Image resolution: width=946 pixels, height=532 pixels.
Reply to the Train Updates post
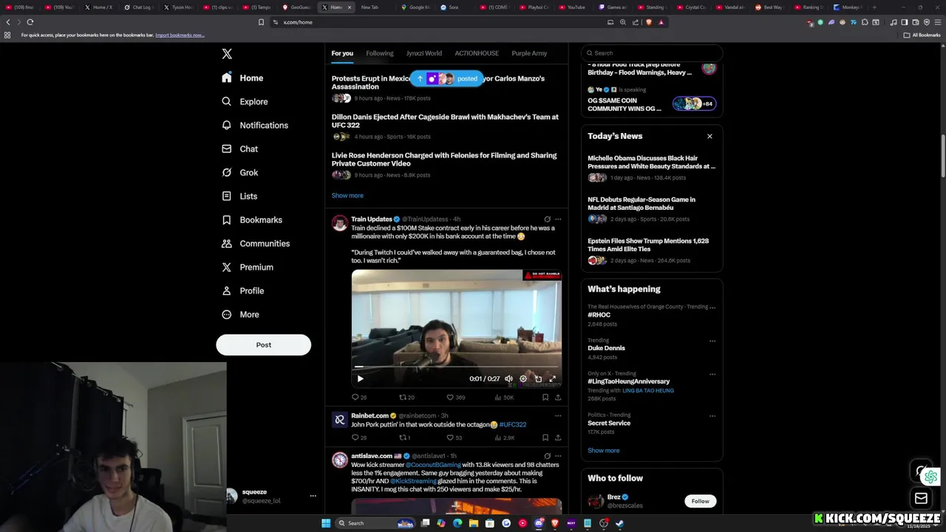click(359, 398)
